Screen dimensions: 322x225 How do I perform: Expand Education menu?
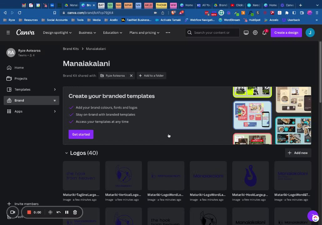click(113, 32)
